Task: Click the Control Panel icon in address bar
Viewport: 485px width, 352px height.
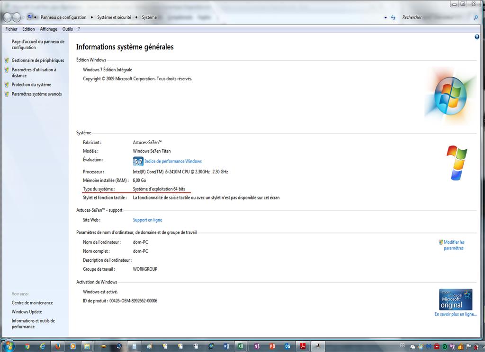Action: pyautogui.click(x=30, y=17)
